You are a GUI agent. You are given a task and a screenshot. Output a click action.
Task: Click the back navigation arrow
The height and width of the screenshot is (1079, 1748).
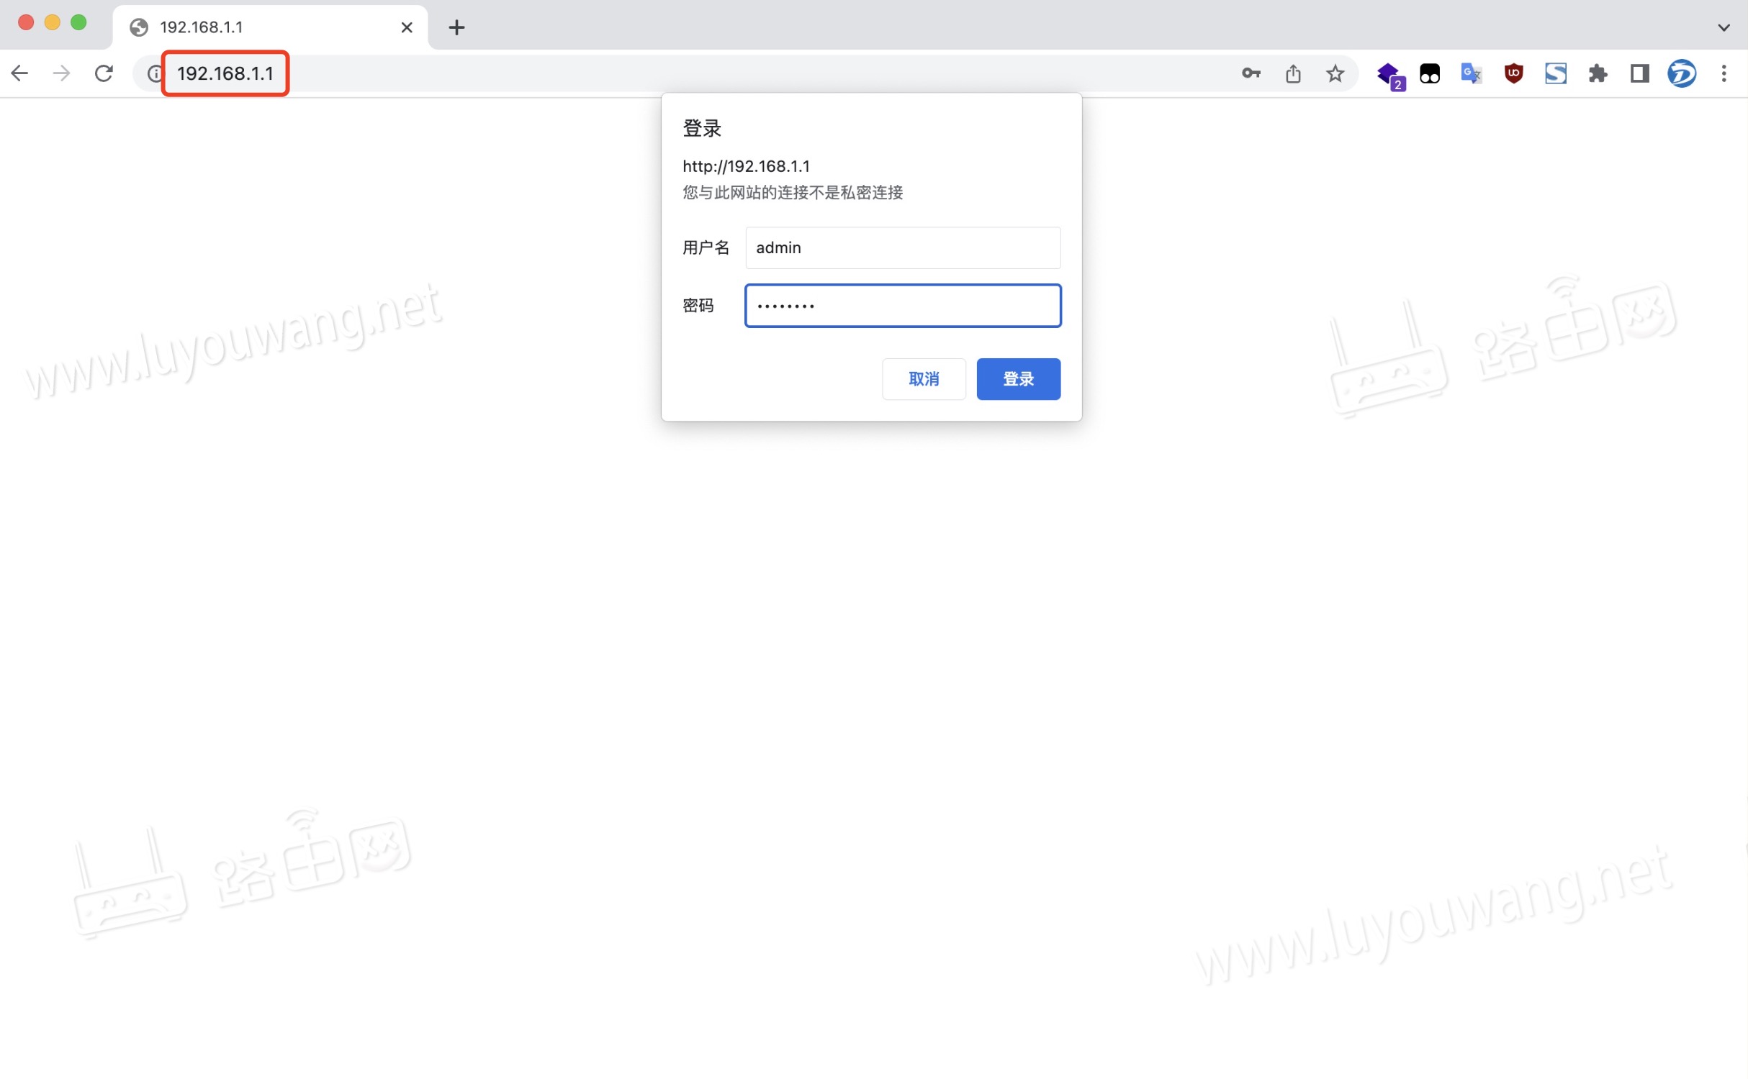click(19, 73)
